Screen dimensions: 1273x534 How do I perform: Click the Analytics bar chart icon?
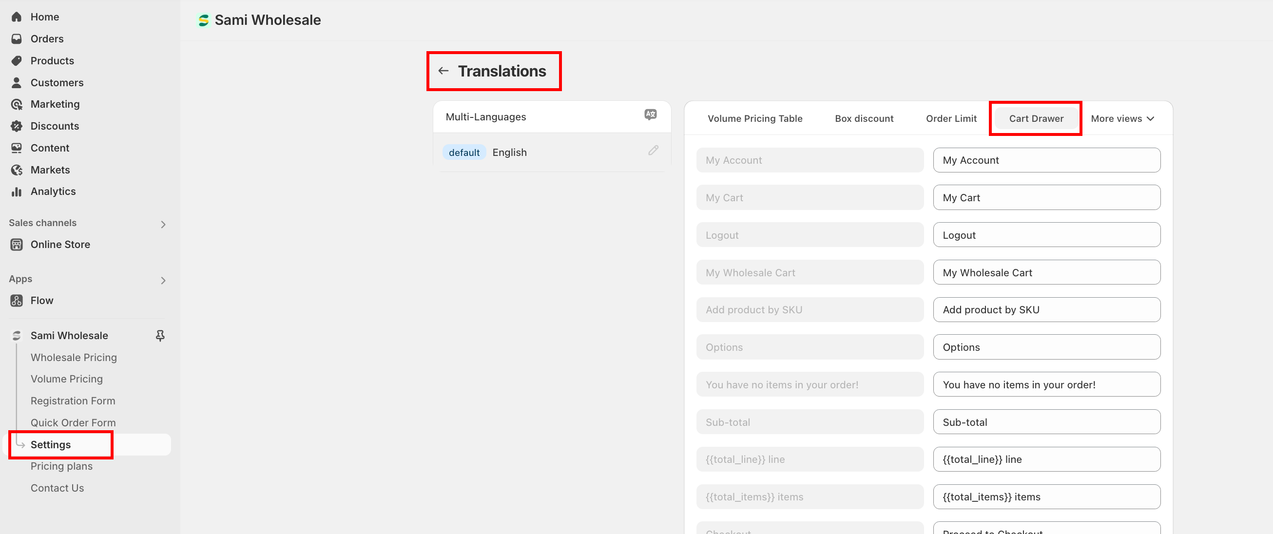[x=16, y=191]
